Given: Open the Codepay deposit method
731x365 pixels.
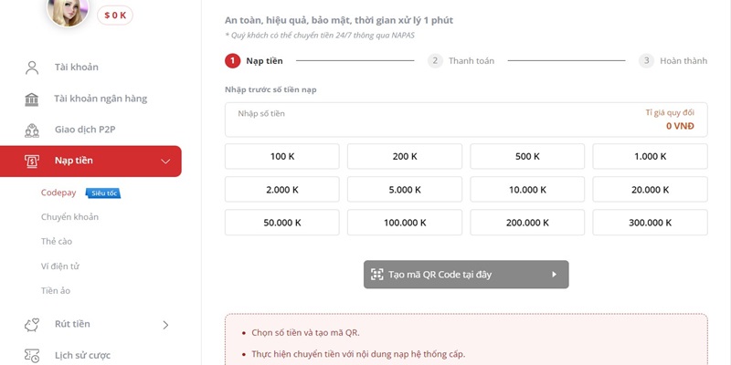Looking at the screenshot, I should [58, 193].
